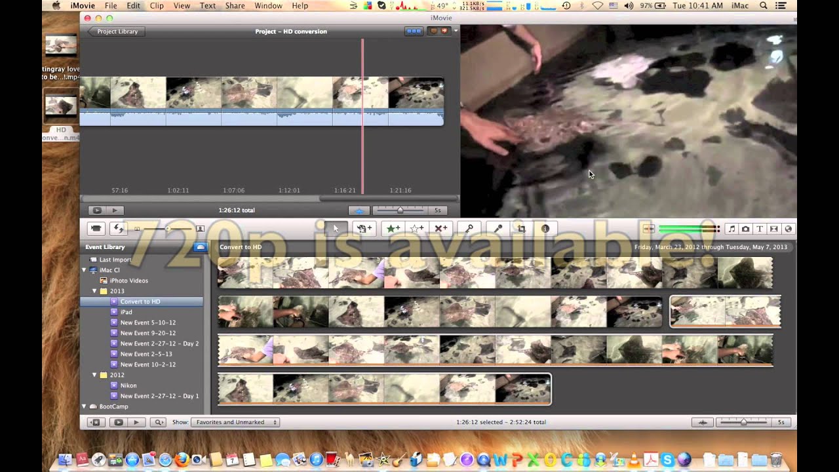Screen dimensions: 839x472
Task: Select New Event 10-2-12
Action: click(148, 364)
